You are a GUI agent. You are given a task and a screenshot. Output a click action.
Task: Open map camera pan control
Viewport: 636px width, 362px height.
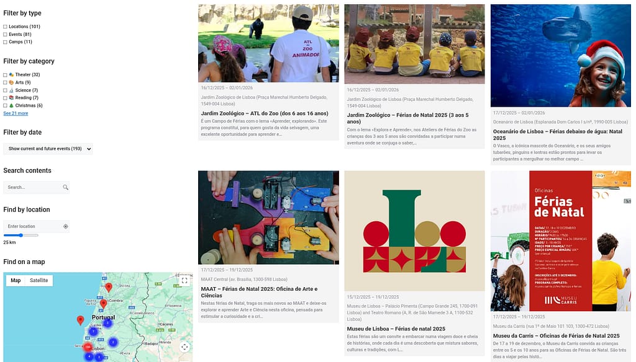[x=184, y=347]
